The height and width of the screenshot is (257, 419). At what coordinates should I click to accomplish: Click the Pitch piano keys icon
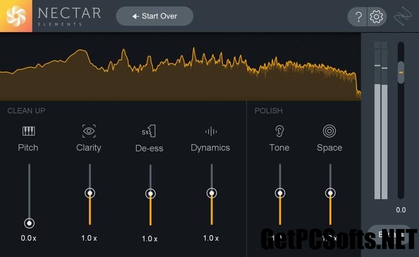tap(28, 131)
